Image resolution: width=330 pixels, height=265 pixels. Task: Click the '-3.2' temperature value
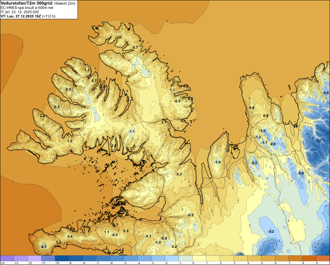pos(271,231)
